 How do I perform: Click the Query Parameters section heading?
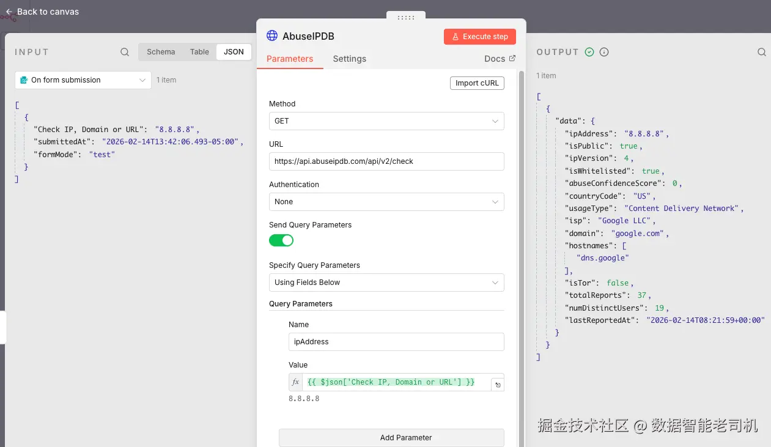(301, 303)
